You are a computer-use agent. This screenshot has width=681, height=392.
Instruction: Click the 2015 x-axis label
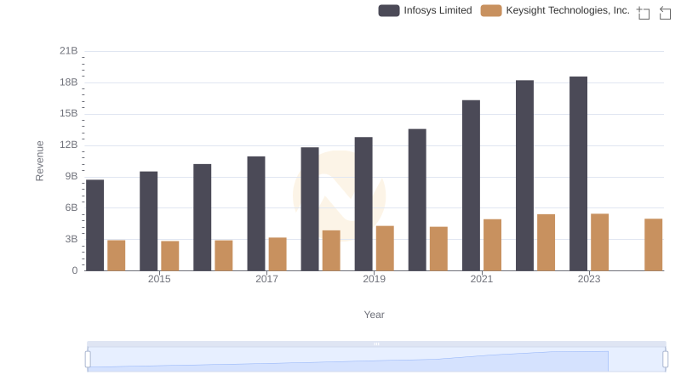pos(159,279)
